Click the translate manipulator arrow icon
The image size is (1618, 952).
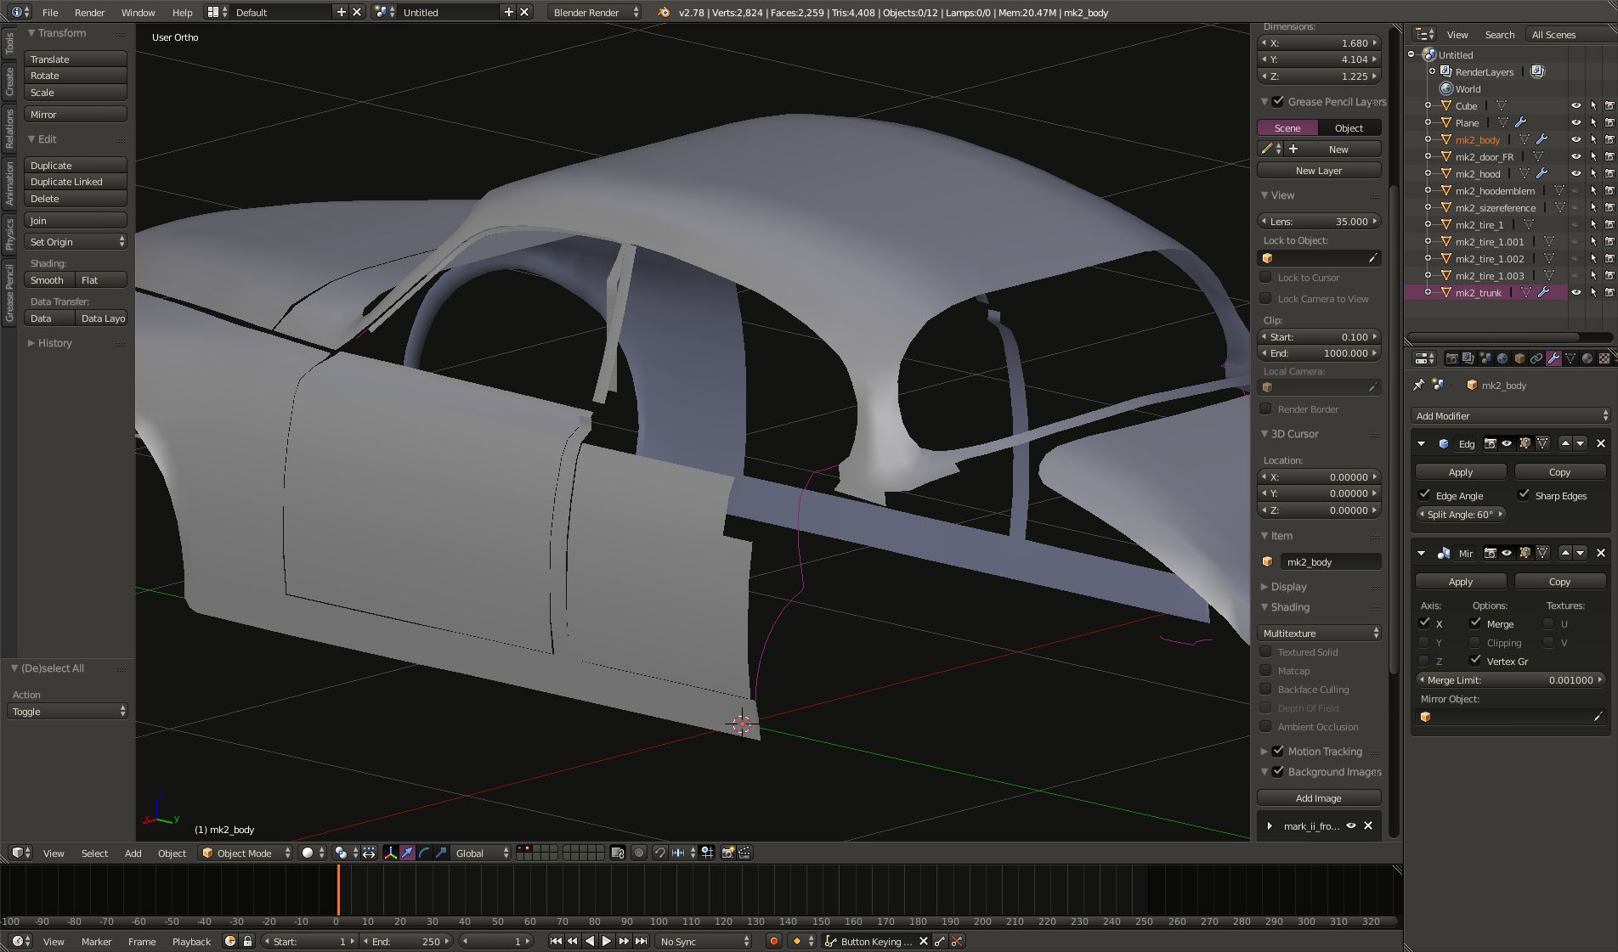[408, 853]
